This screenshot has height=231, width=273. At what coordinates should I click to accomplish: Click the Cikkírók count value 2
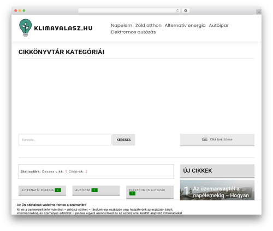pyautogui.click(x=87, y=171)
